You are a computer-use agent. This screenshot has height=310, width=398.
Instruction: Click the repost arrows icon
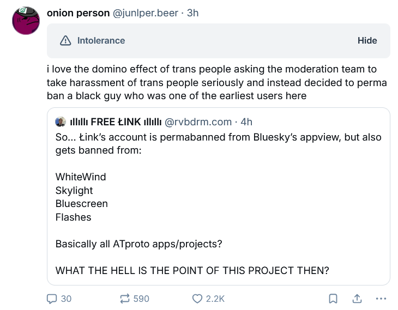point(124,299)
